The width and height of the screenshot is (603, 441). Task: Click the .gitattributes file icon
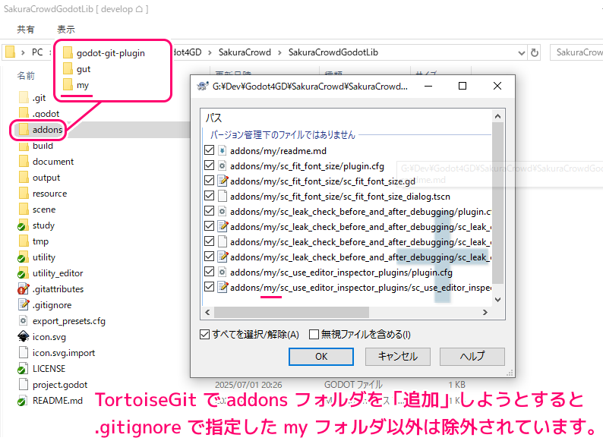click(24, 289)
